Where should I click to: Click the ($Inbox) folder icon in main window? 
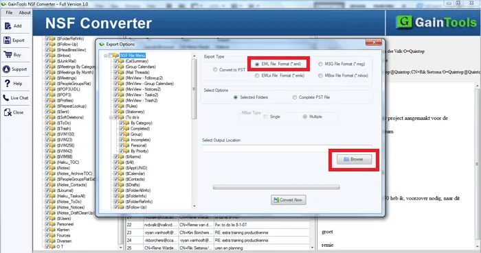click(53, 56)
